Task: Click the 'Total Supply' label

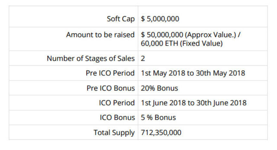Action: click(114, 132)
